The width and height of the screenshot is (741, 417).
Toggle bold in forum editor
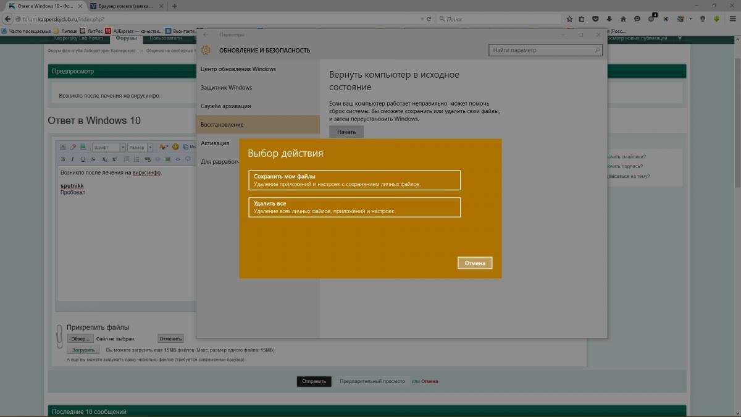[62, 159]
